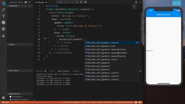Click the app bar title in iPhone simulator
This screenshot has width=185, height=104.
163,15
